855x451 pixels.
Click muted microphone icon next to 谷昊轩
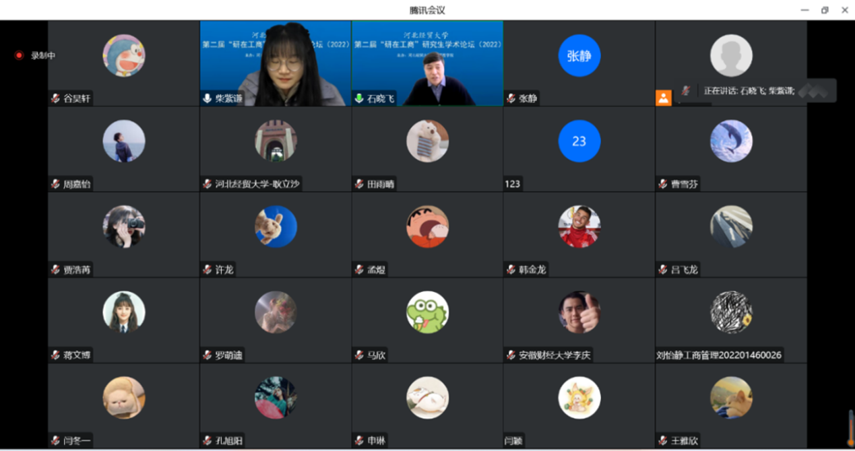[x=55, y=98]
